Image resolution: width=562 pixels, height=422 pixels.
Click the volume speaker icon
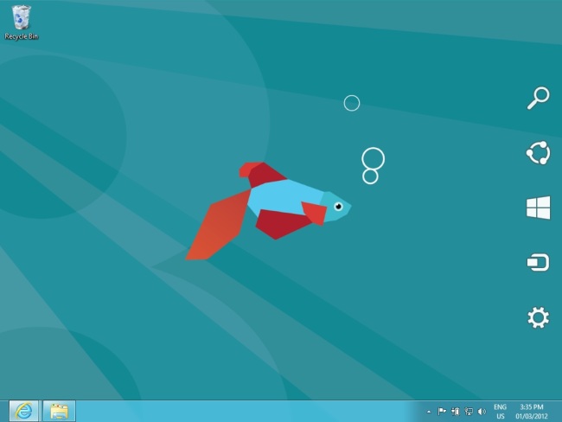coord(482,412)
